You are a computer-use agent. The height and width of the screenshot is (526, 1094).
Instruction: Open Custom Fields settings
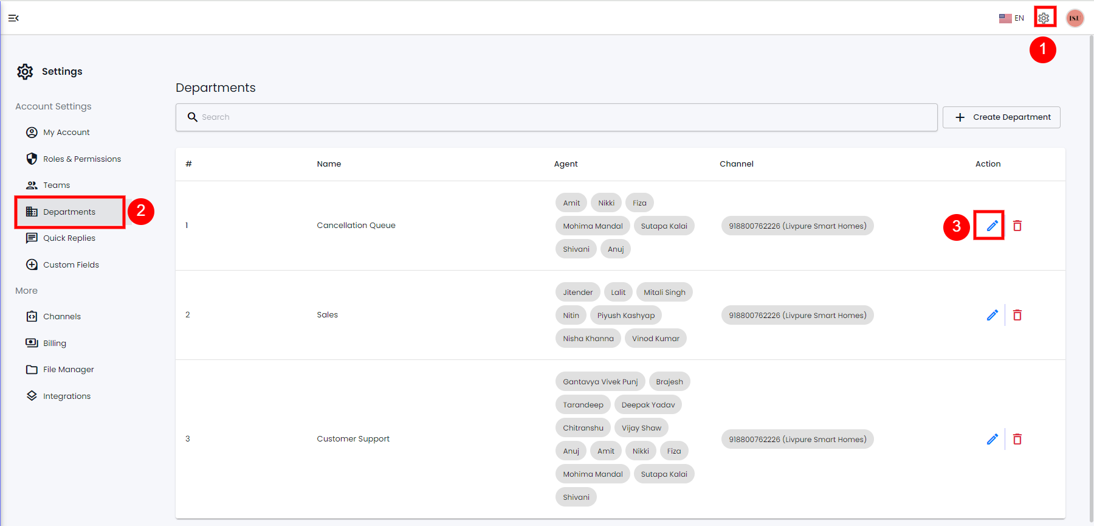(x=71, y=265)
